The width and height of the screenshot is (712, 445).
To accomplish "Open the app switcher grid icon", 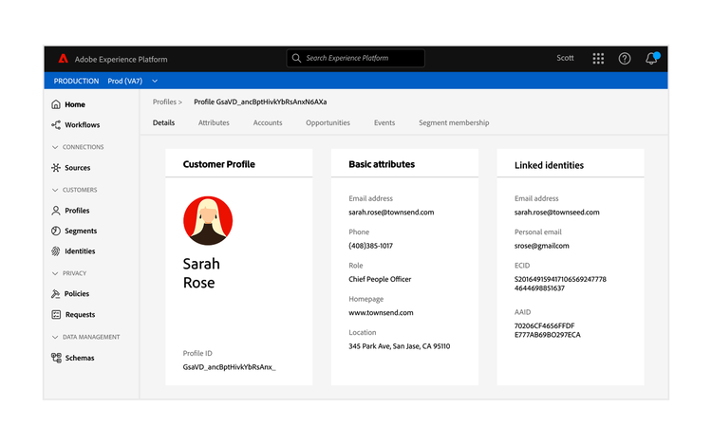I will point(598,58).
